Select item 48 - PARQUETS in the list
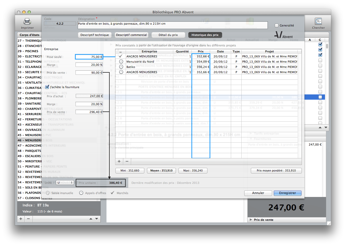The height and width of the screenshot is (246, 346). 29,151
